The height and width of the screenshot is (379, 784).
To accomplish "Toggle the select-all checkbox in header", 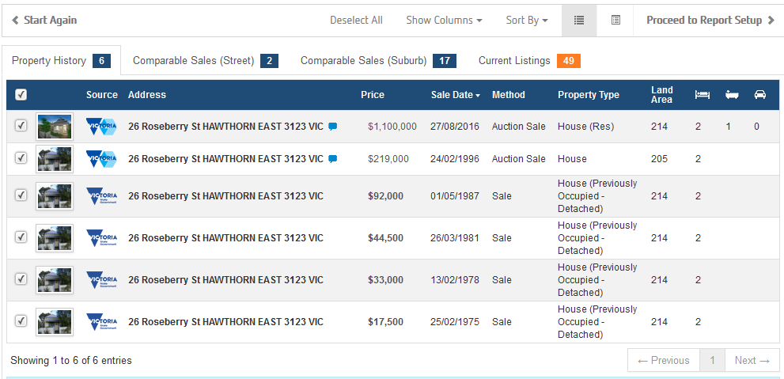I will (21, 95).
